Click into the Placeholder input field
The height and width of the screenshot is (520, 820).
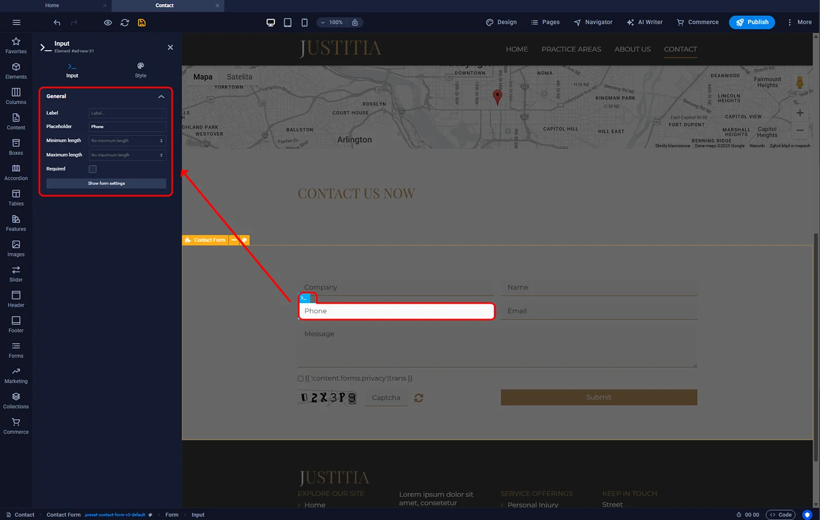click(127, 127)
